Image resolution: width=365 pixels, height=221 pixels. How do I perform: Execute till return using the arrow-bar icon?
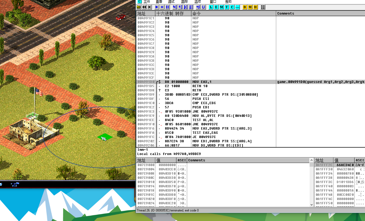click(198, 7)
